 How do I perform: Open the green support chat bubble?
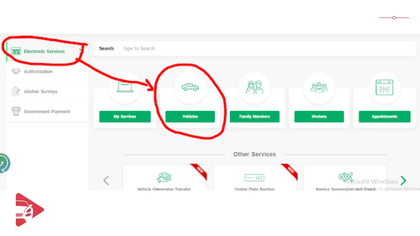click(4, 163)
